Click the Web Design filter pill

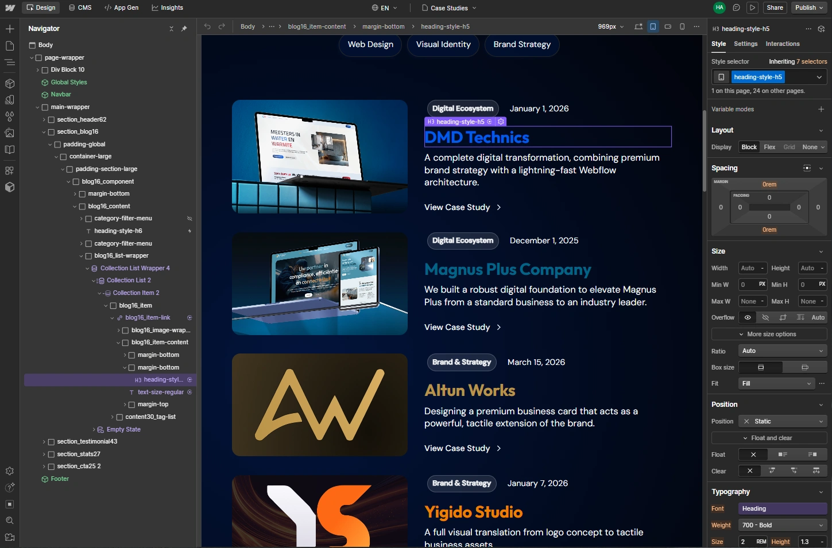(370, 44)
